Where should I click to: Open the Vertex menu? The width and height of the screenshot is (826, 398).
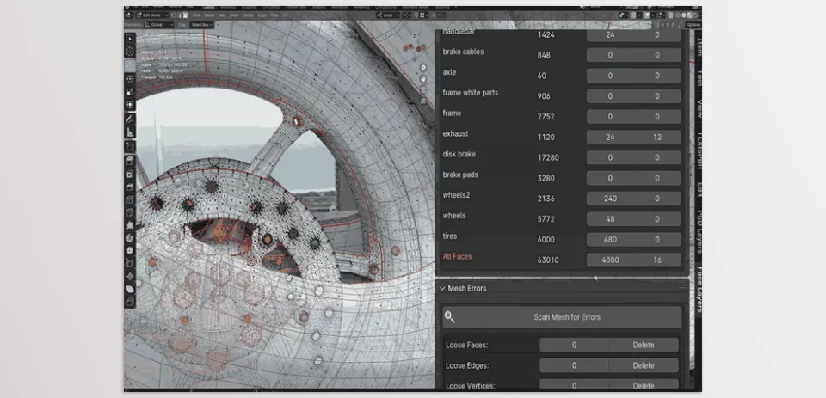pyautogui.click(x=248, y=15)
